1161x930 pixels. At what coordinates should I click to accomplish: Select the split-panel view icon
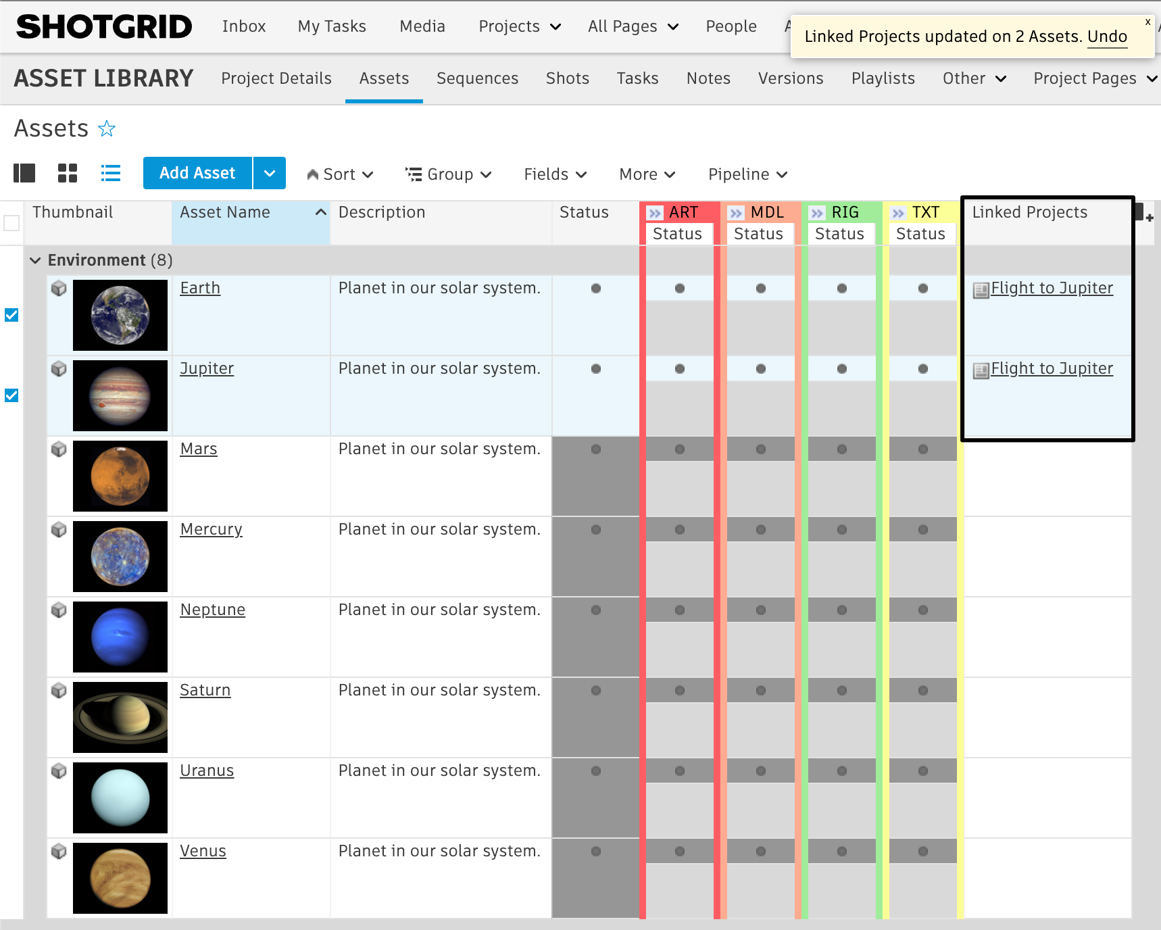pos(24,173)
